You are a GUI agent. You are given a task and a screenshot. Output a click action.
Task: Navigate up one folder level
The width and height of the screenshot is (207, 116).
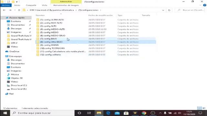click(x=19, y=10)
